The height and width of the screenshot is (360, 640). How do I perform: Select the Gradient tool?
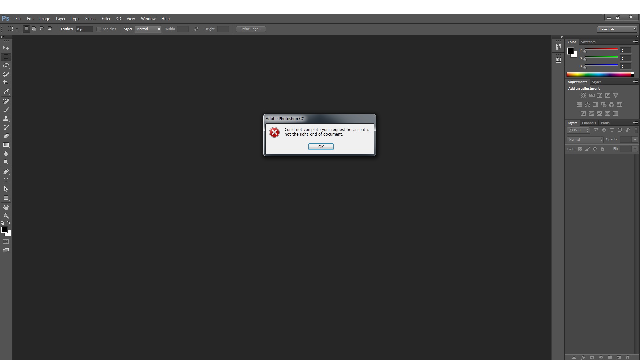(6, 145)
